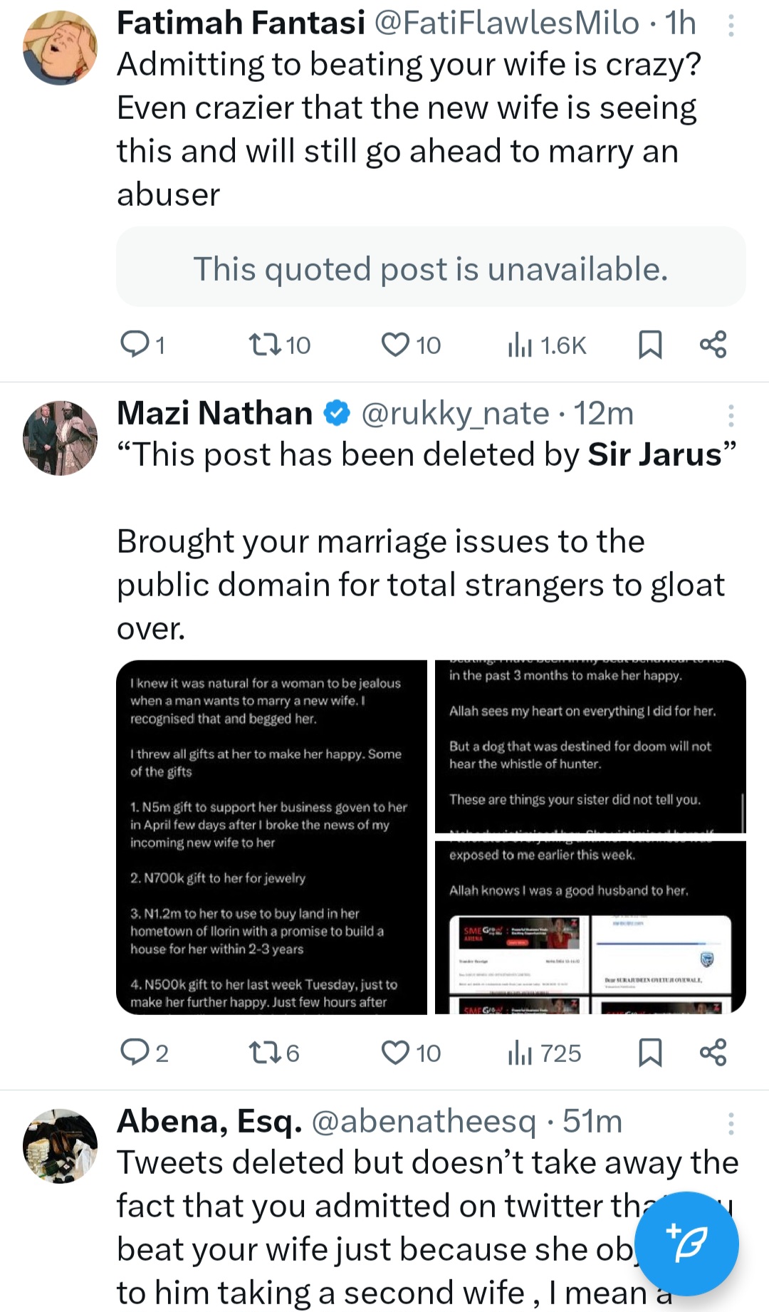Screen dimensions: 769x1312
Task: Open the @abenatheesq profile handle
Action: tap(424, 1122)
